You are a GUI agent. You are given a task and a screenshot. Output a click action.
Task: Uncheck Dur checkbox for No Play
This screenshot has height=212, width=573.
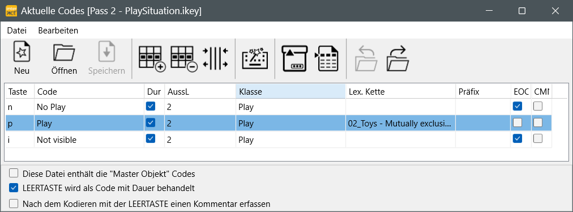point(151,107)
